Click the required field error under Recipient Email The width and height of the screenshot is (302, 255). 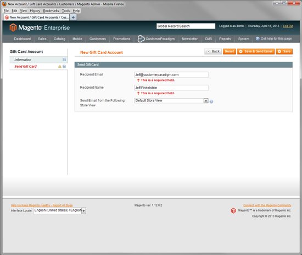(x=156, y=80)
